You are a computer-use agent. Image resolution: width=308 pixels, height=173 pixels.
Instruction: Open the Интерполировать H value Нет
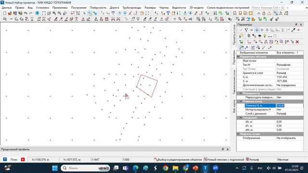click(x=290, y=110)
